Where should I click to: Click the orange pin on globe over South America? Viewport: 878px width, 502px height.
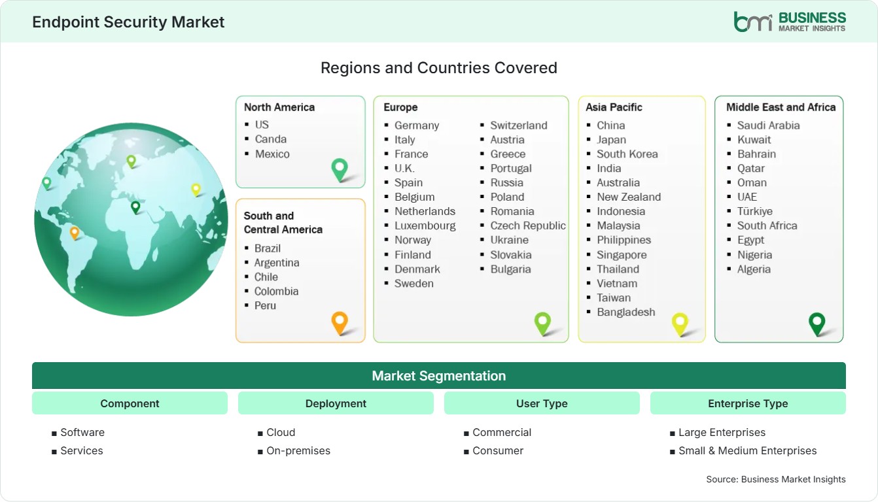75,233
